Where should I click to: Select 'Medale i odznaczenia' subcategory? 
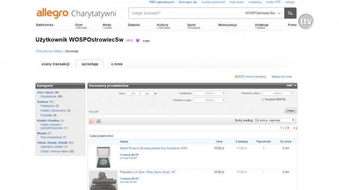coord(53,110)
